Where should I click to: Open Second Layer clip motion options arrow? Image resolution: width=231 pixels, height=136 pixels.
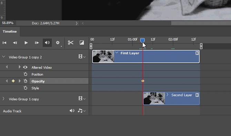197,95
